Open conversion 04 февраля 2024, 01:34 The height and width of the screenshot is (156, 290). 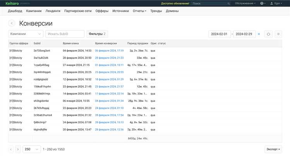point(109,101)
